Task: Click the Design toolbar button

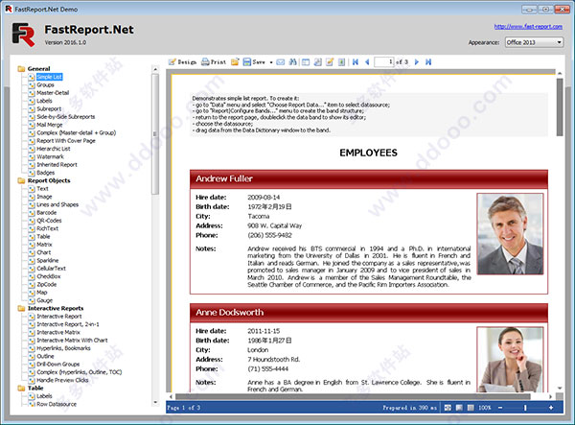Action: pos(182,62)
